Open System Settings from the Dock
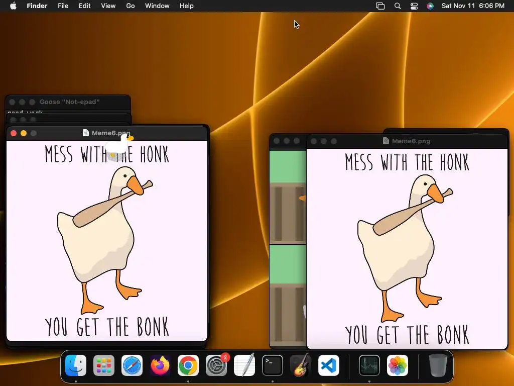 tap(216, 365)
